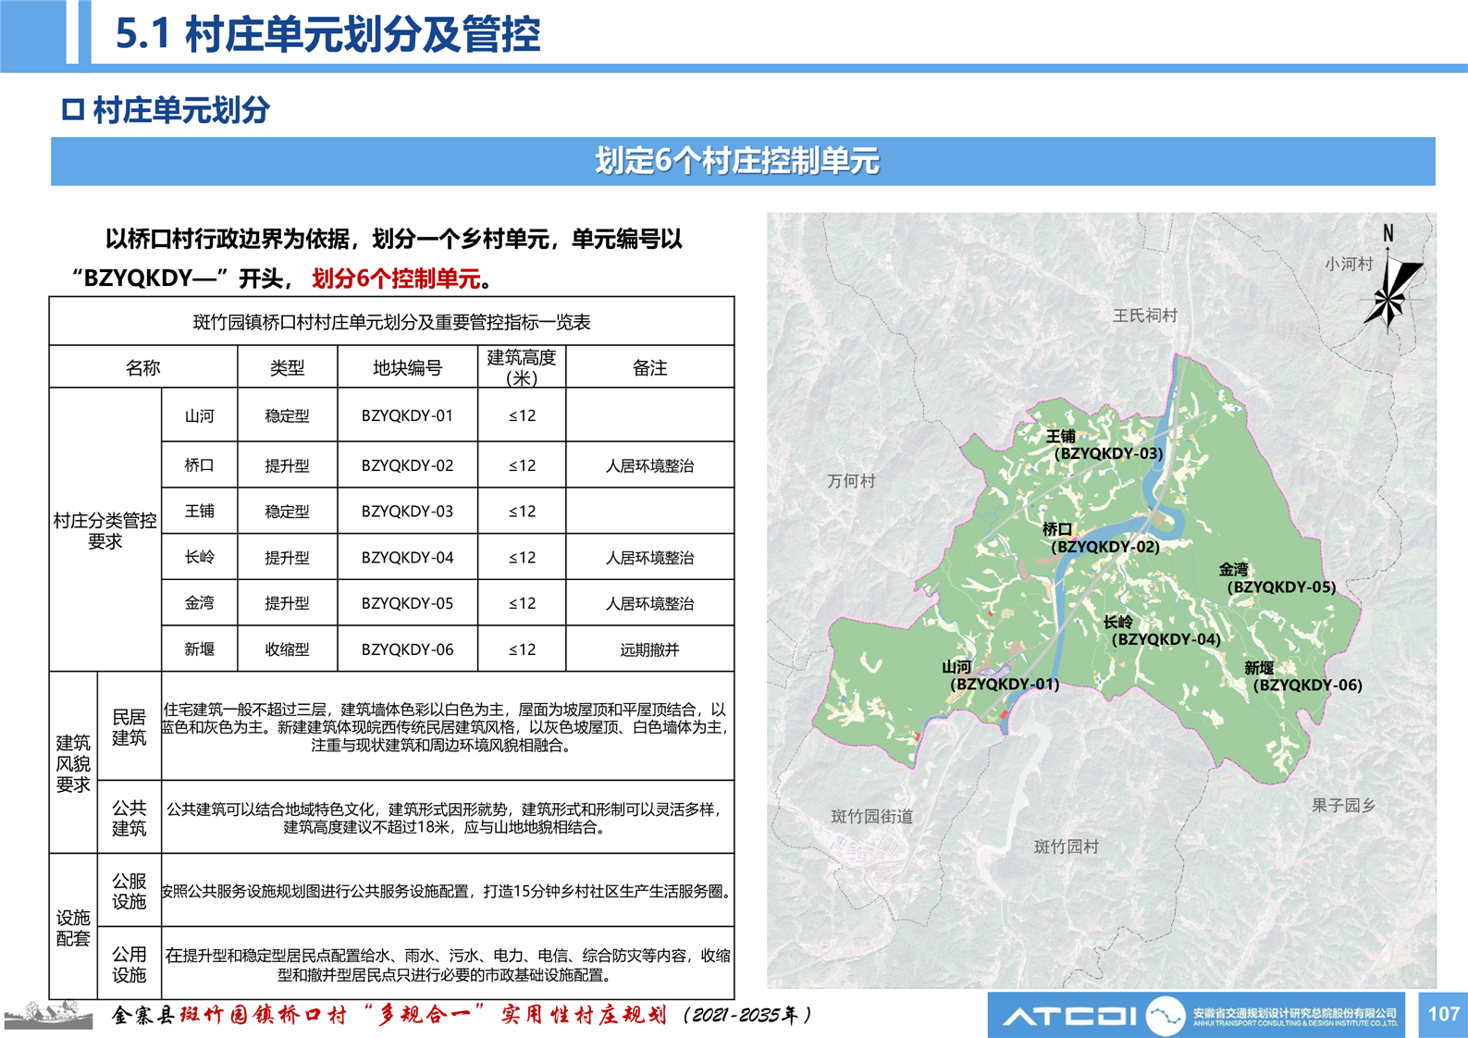1468x1038 pixels.
Task: Click table cell BZYQKDY-02
Action: coord(408,465)
